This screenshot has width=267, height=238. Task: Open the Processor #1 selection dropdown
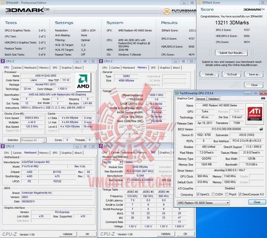tap(33, 140)
